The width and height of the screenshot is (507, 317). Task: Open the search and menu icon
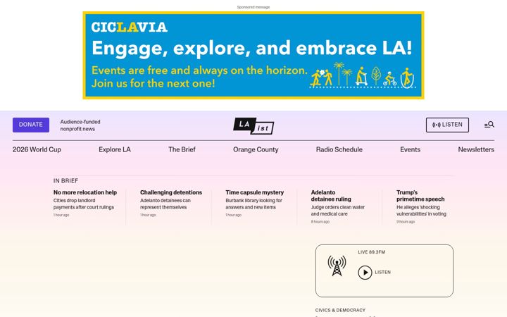coord(489,125)
